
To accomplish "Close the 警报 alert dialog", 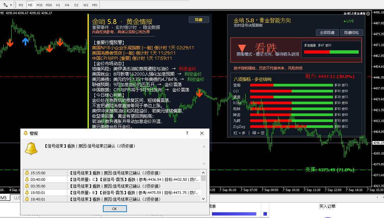I will [x=202, y=133].
